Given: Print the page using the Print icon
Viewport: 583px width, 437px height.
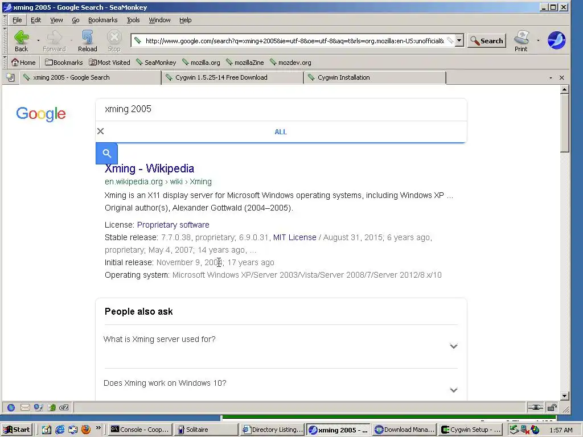Looking at the screenshot, I should (x=521, y=40).
